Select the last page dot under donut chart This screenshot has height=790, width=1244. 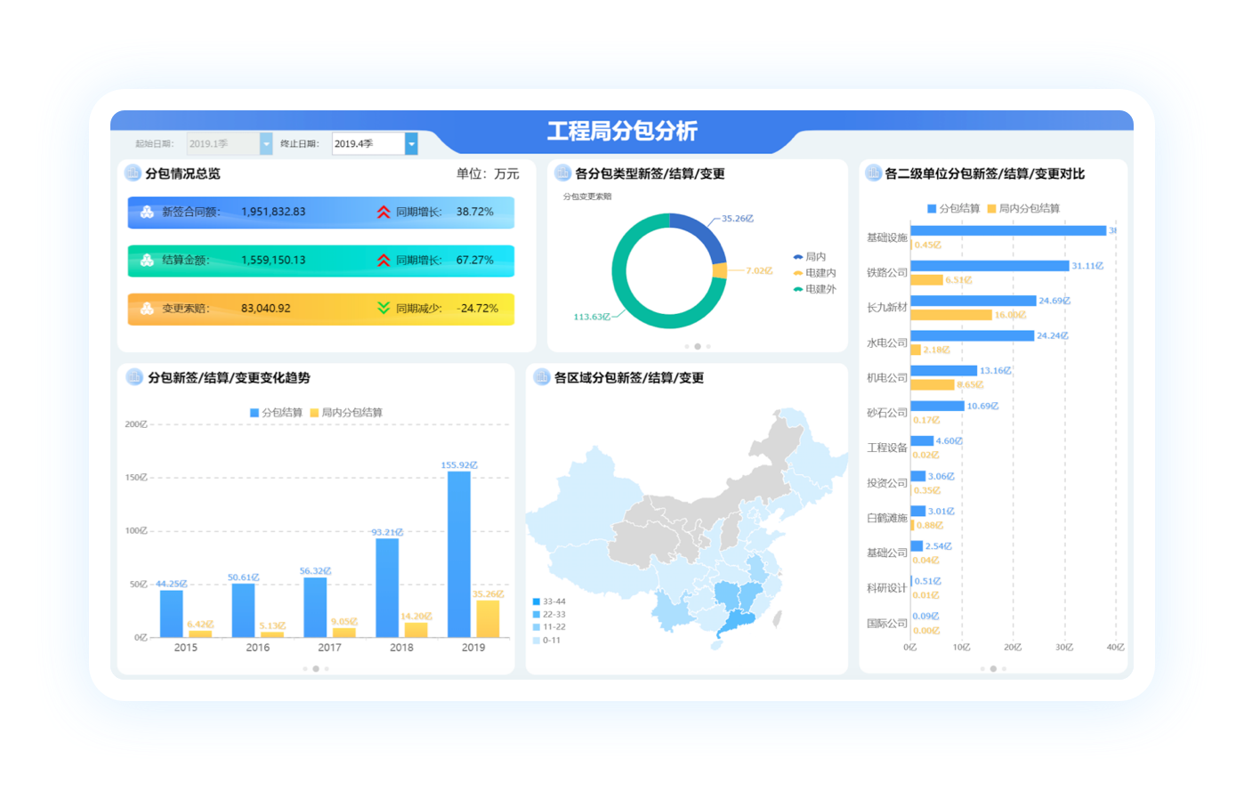pos(708,346)
